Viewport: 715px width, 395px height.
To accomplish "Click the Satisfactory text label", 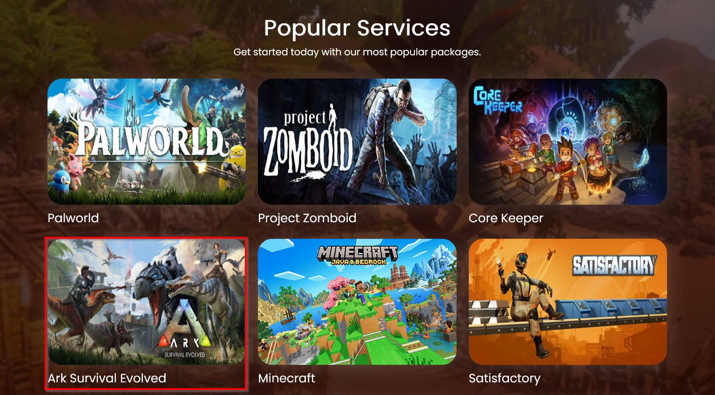I will [x=505, y=379].
